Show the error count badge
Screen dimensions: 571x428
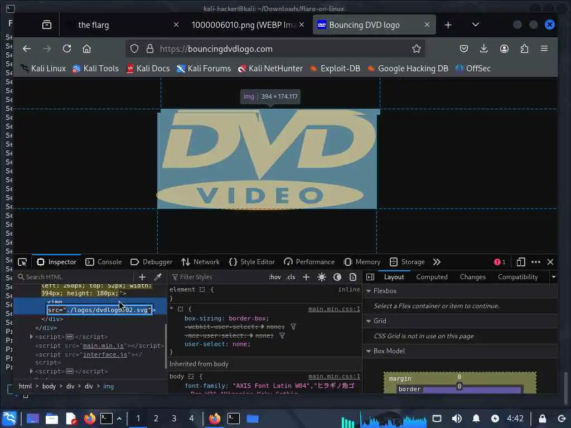tap(500, 262)
